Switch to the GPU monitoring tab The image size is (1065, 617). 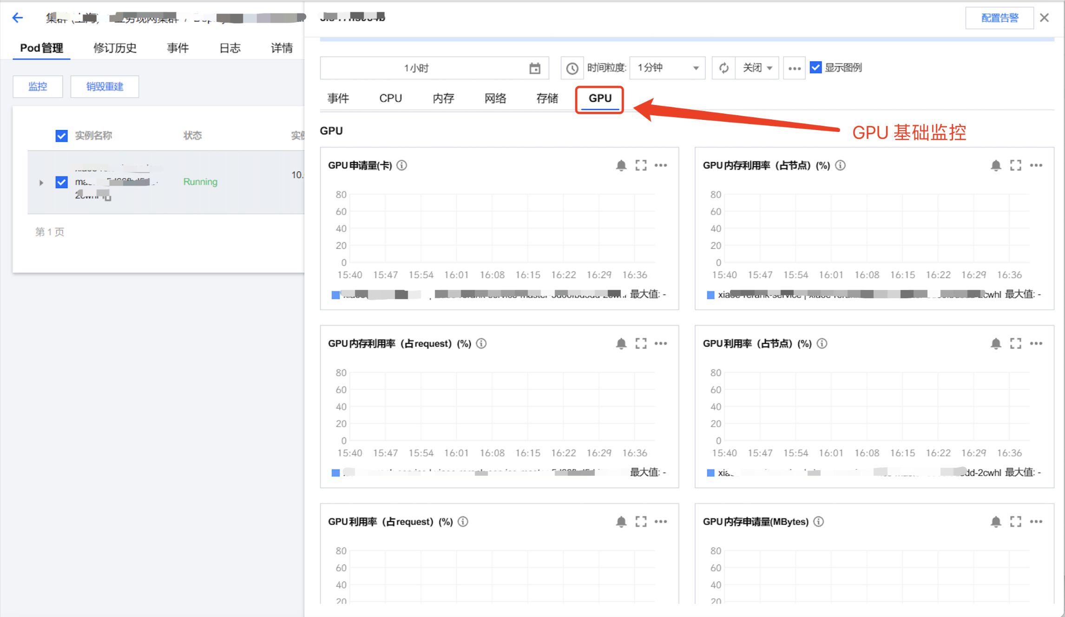point(600,98)
